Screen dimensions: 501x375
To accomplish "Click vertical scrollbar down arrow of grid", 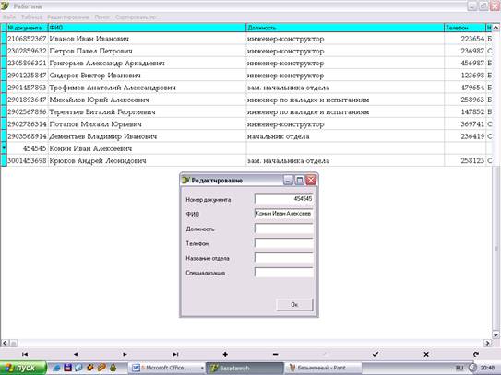I will tap(495, 334).
